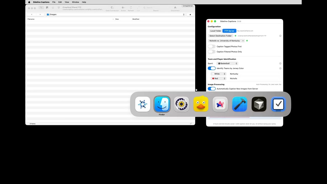Open the Sideline Captions menu
Viewport: 327px width, 184px height.
pos(41,2)
